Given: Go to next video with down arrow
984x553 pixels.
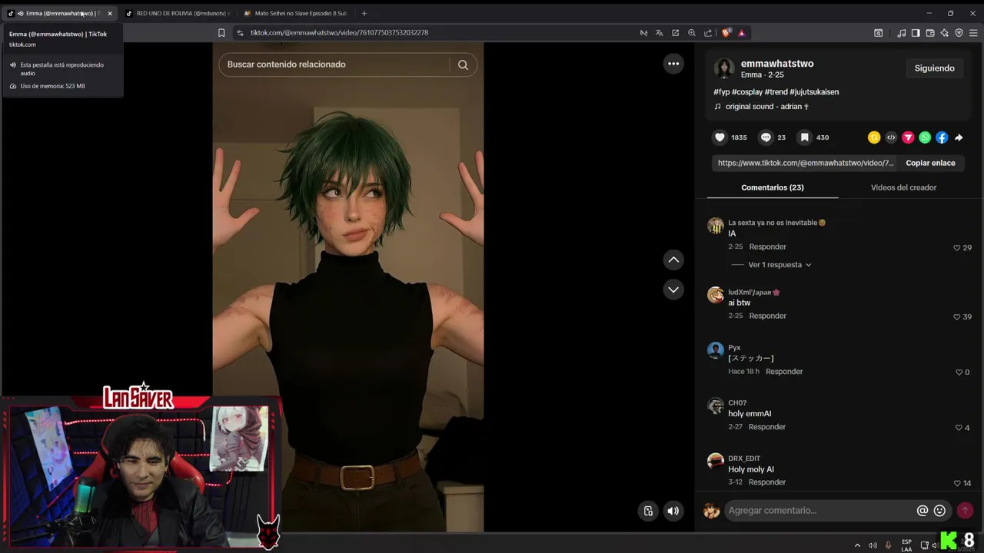Looking at the screenshot, I should [x=673, y=290].
